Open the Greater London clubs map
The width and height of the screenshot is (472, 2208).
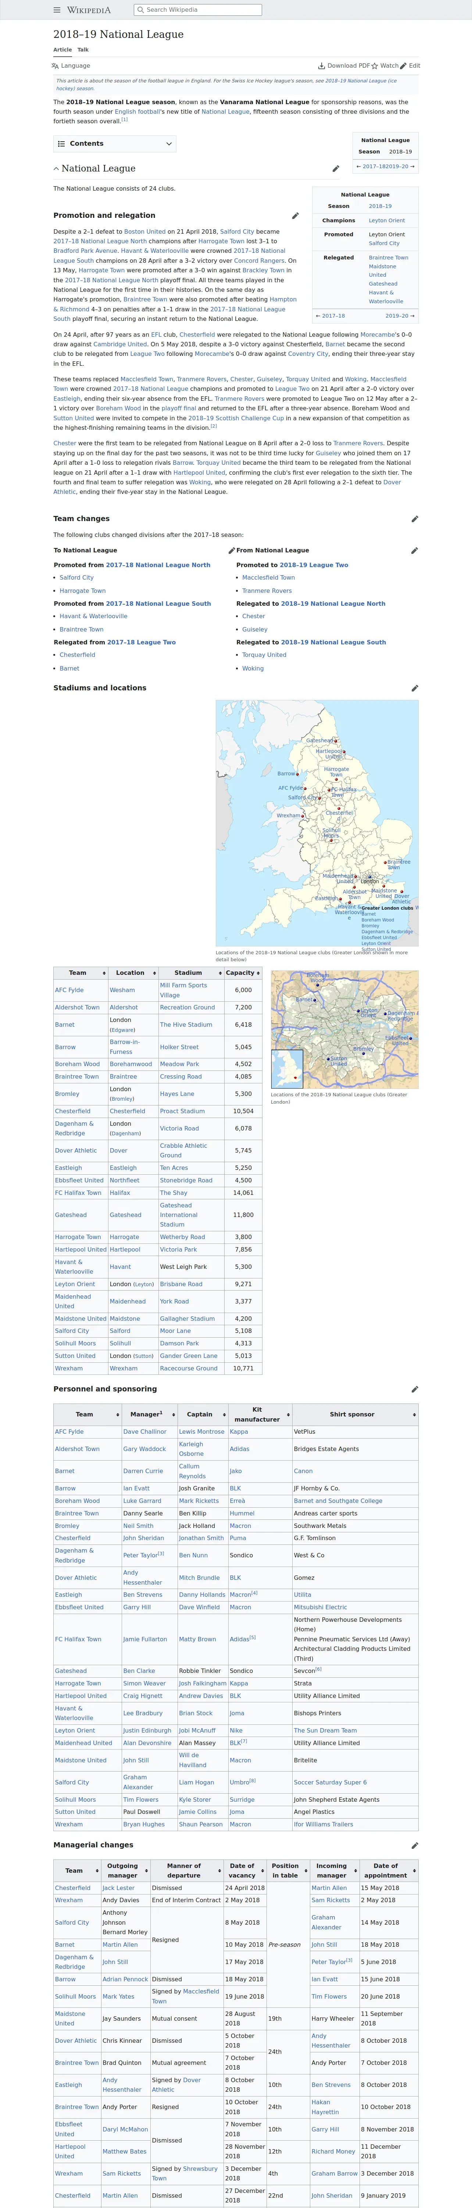[344, 1029]
